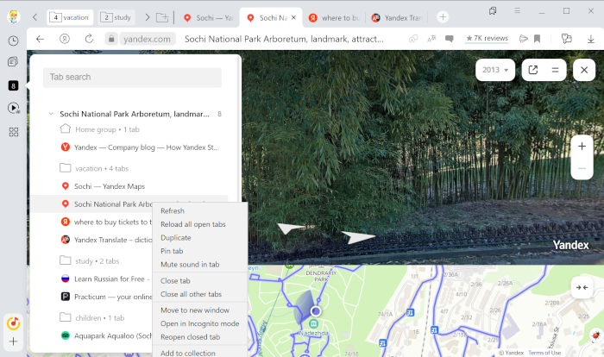Open Terms of Use link on map
Viewport: 604px width, 357px height.
(x=544, y=353)
